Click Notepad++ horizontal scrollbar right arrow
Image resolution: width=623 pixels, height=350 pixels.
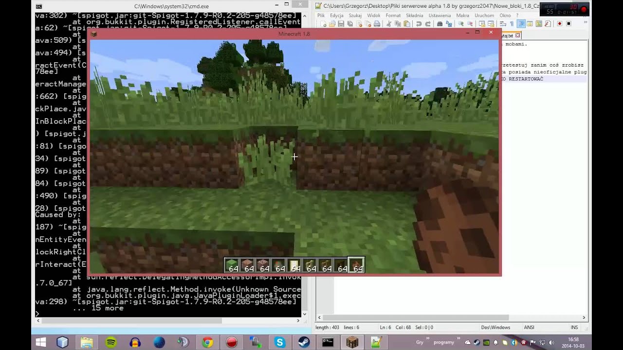pos(584,318)
